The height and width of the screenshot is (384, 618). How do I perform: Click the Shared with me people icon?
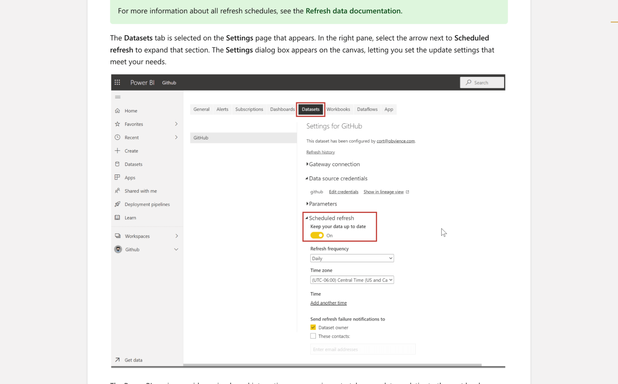(x=117, y=191)
